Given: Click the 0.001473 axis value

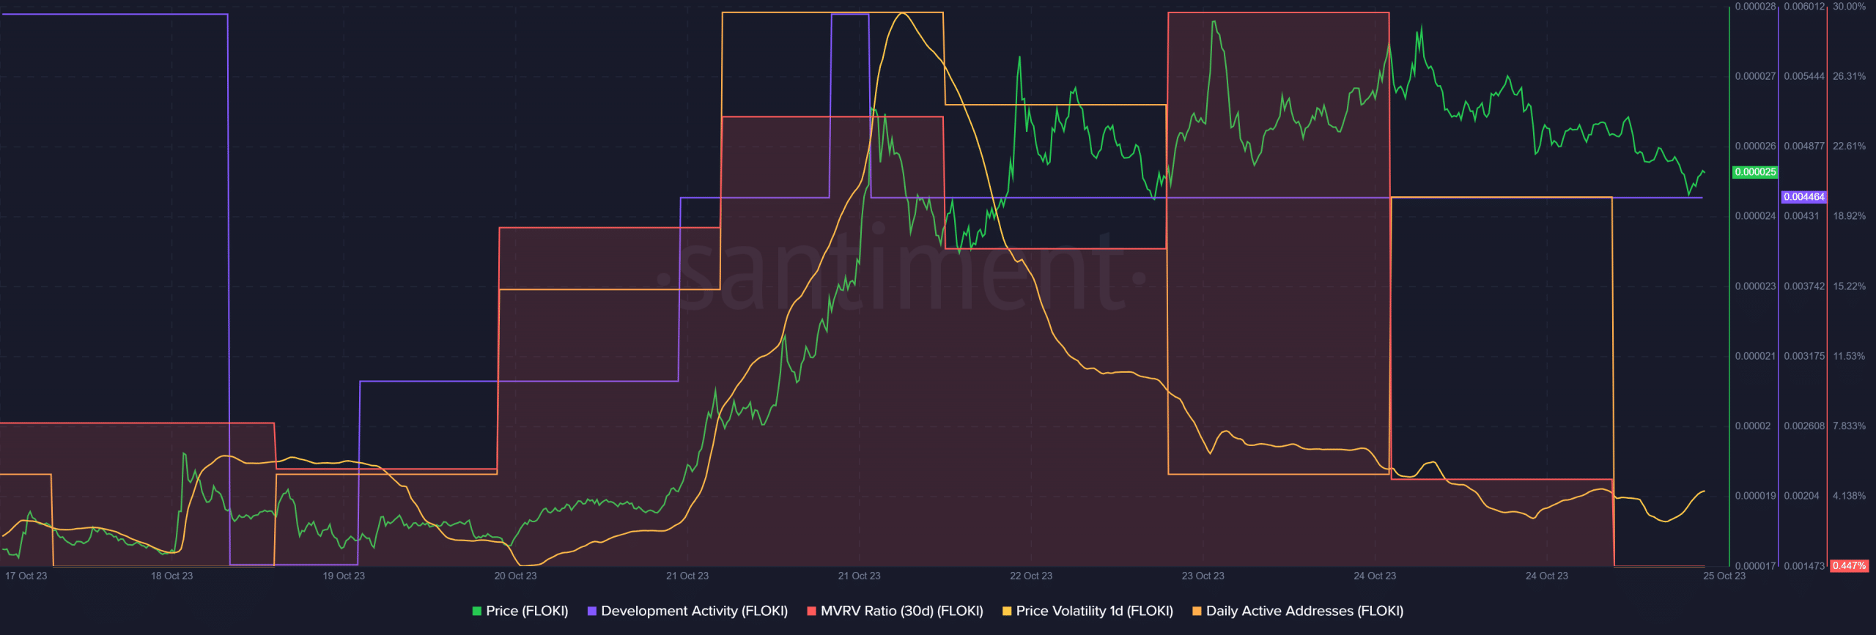Looking at the screenshot, I should [1804, 565].
